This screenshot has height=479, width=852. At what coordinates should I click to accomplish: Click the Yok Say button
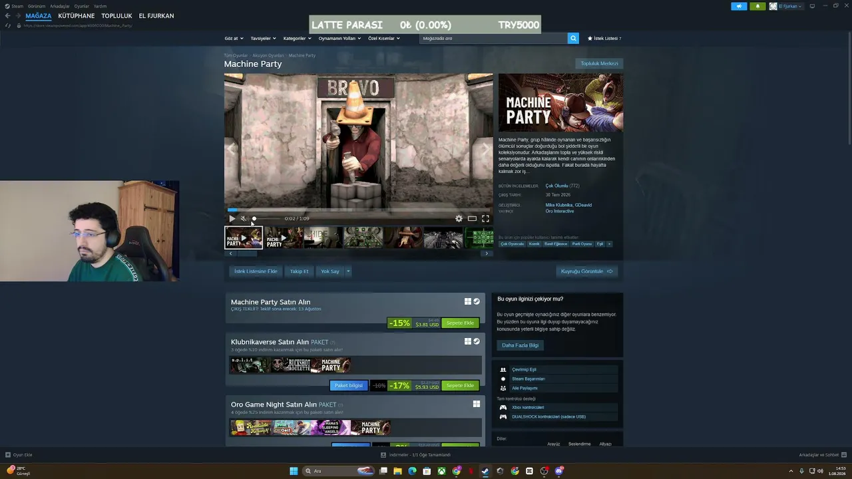click(330, 271)
